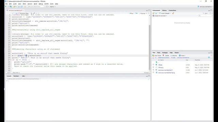The width and height of the screenshot is (218, 122).
Task: Click the Load workspace icon
Action: [x=154, y=13]
